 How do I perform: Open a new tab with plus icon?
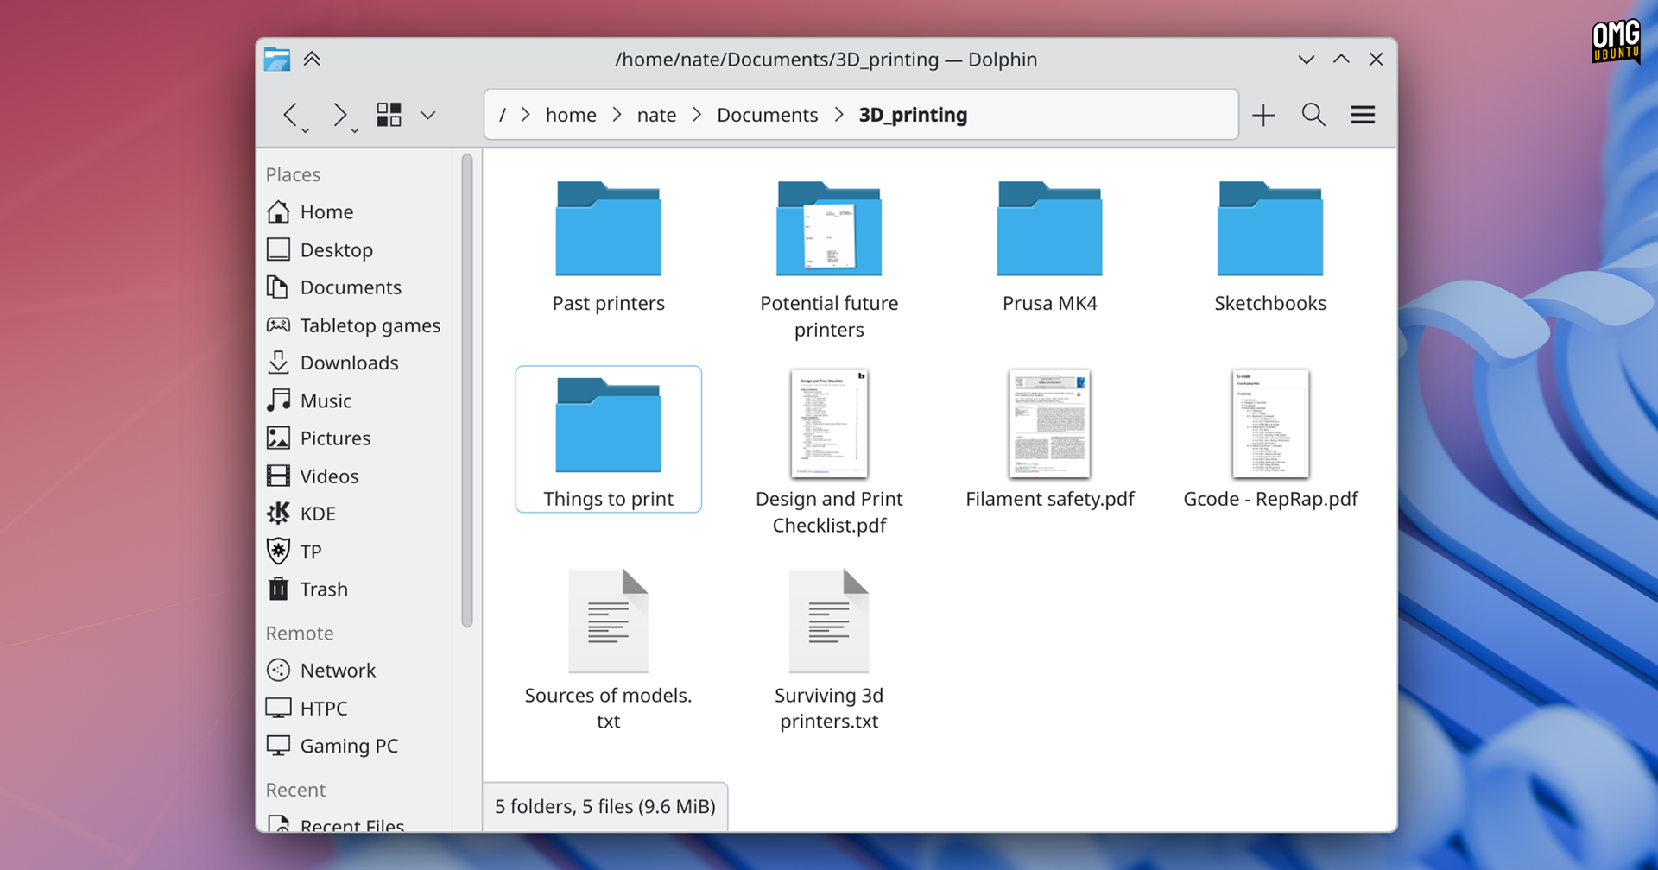pyautogui.click(x=1263, y=115)
